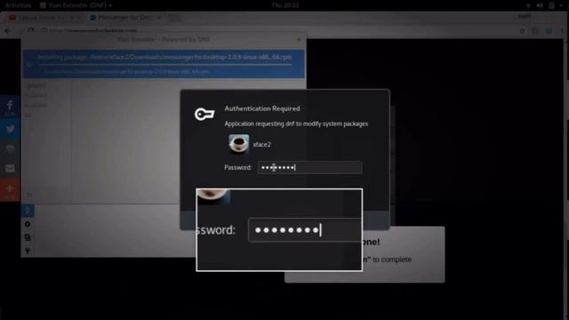The image size is (569, 320).
Task: Click the xface2 user avatar picture
Action: 239,144
